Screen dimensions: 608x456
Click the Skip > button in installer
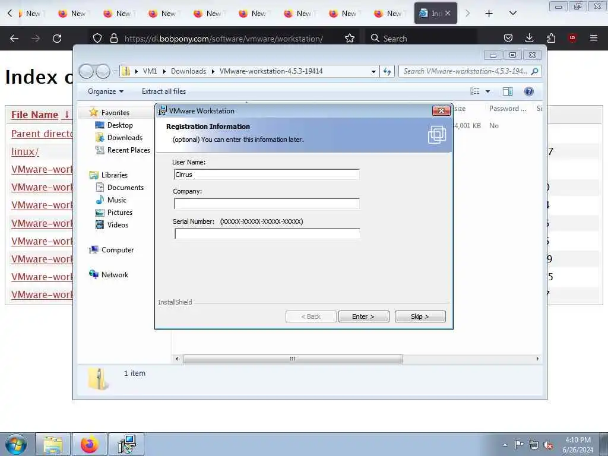click(x=420, y=316)
